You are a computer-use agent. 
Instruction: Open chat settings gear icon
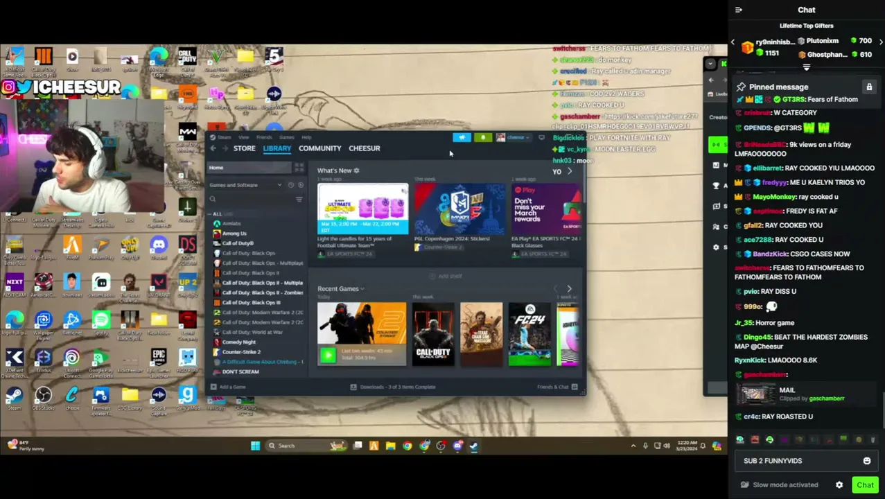click(x=839, y=485)
